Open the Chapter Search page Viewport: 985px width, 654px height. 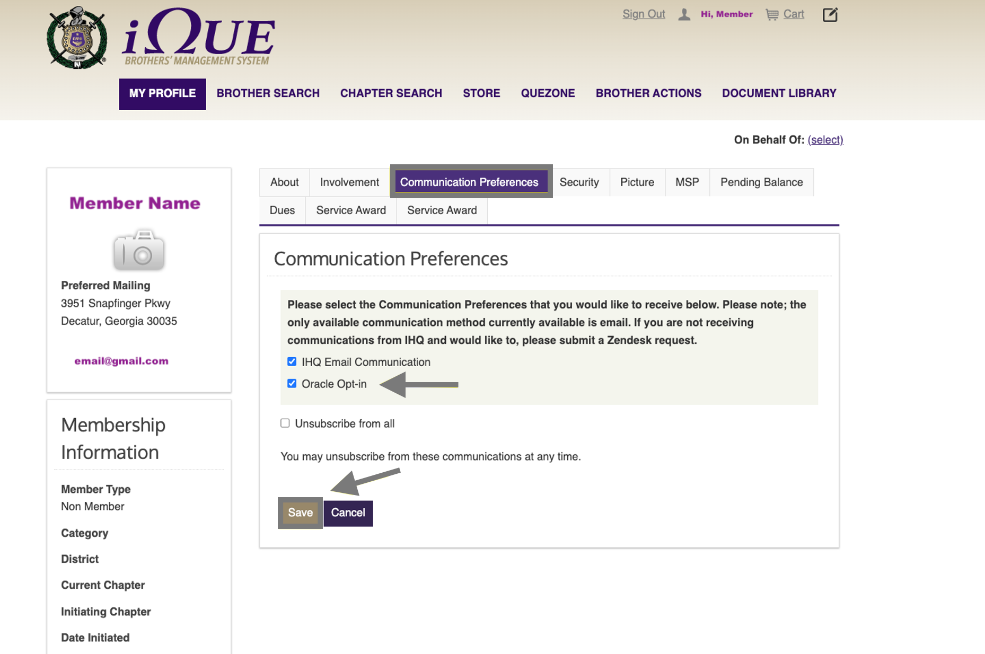[x=391, y=93]
